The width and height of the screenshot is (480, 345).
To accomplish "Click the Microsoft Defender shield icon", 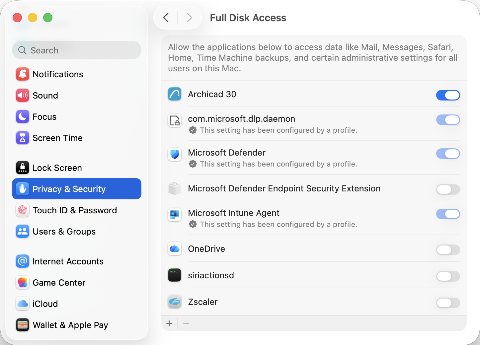I will (175, 154).
